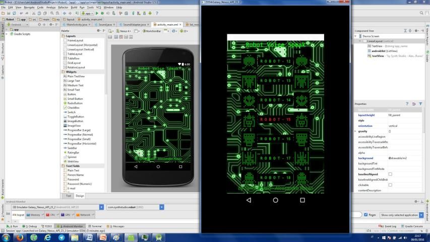Click the green Run app button
The height and width of the screenshot is (242, 430).
[97, 13]
